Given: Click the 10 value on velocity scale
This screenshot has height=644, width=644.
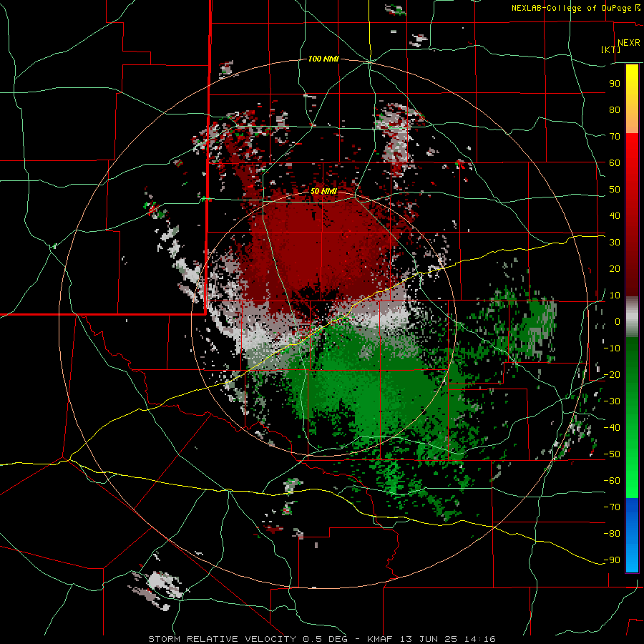Looking at the screenshot, I should click(x=615, y=296).
